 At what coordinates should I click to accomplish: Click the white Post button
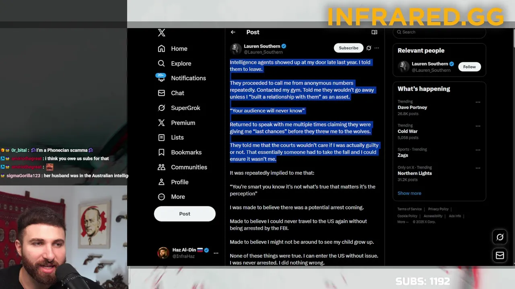point(185,214)
